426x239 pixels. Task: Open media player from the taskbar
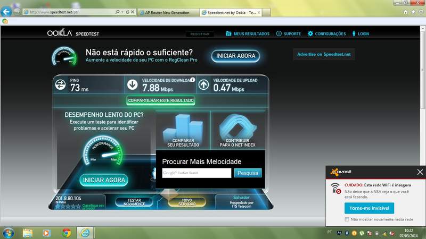[x=46, y=233]
